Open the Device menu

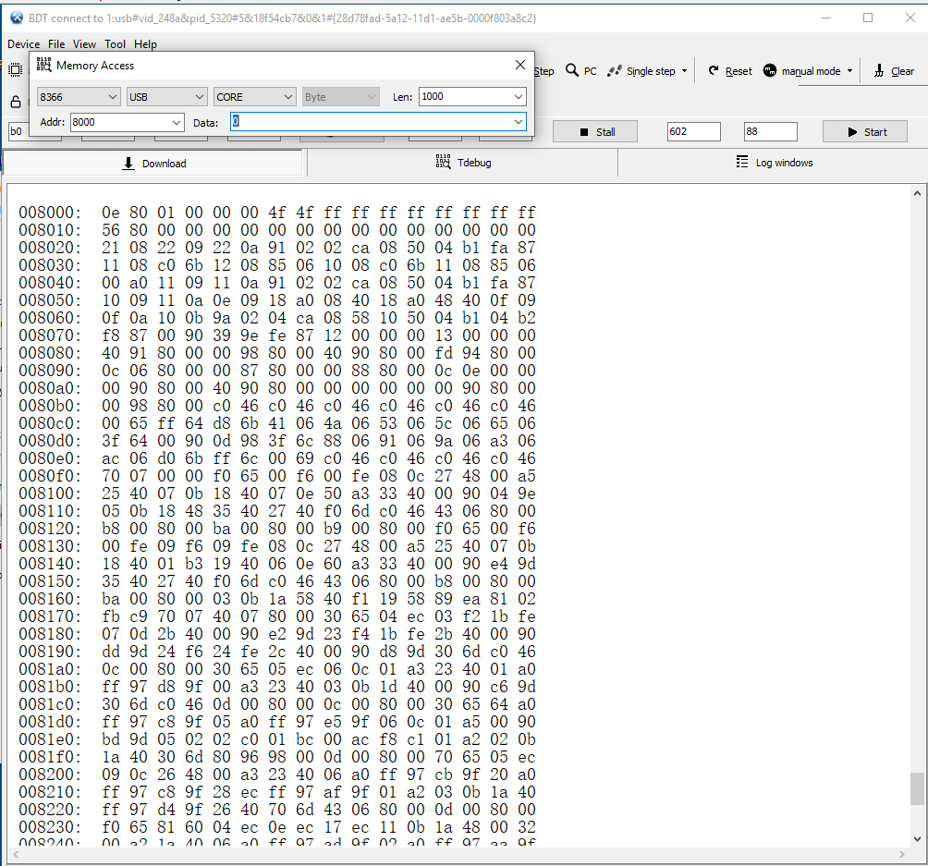pos(24,44)
